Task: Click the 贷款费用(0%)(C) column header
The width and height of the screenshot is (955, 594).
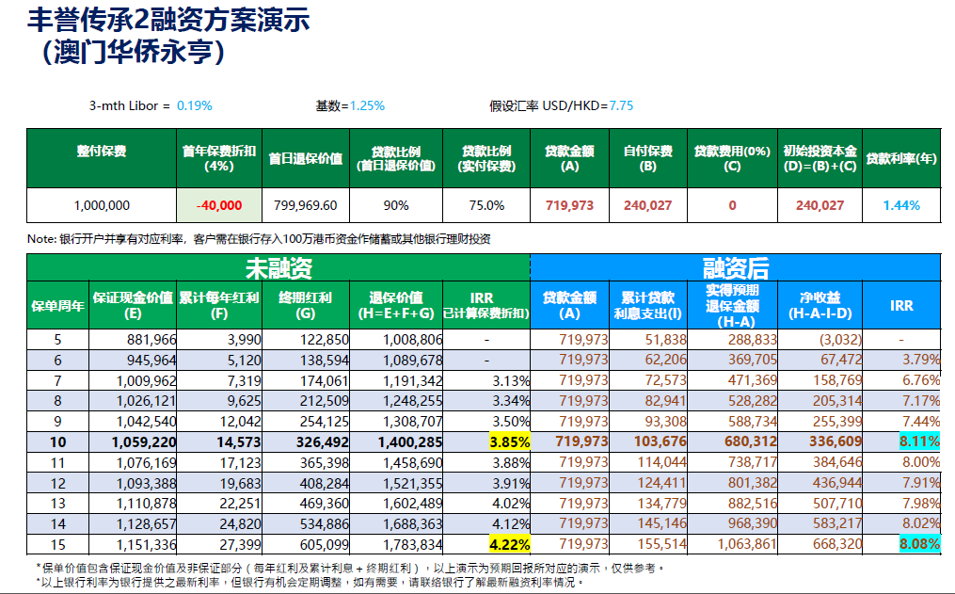Action: click(x=732, y=158)
